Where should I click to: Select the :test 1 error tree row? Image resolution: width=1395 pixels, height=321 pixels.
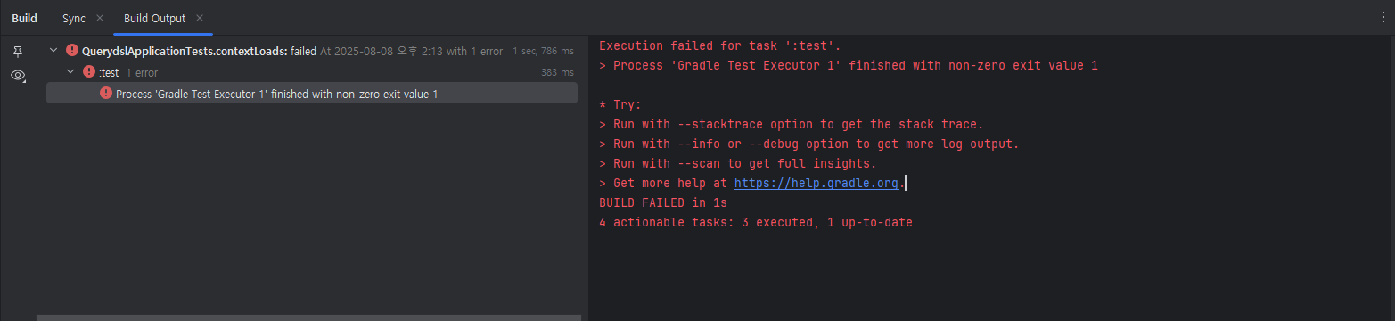[x=312, y=72]
